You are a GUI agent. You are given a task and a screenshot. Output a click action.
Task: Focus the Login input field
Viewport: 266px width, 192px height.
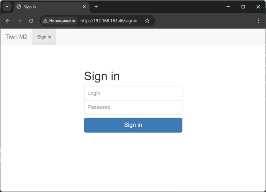point(133,93)
